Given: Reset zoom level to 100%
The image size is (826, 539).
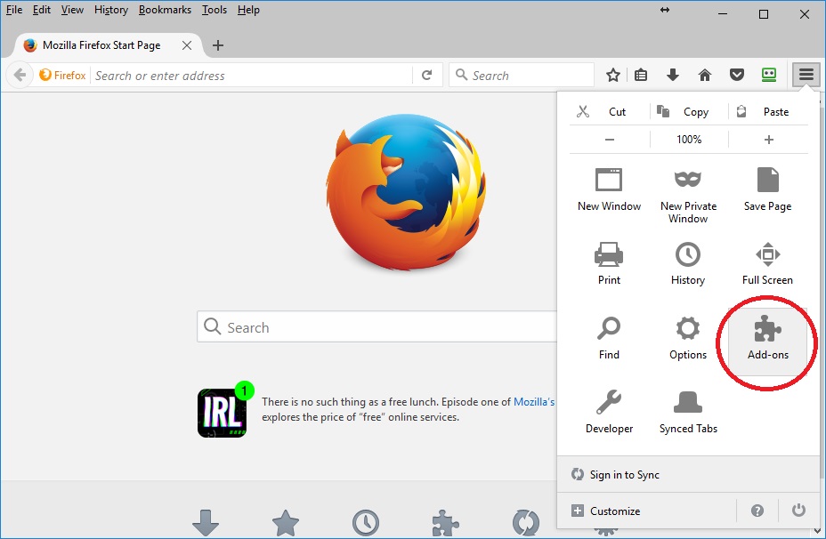Looking at the screenshot, I should tap(687, 139).
